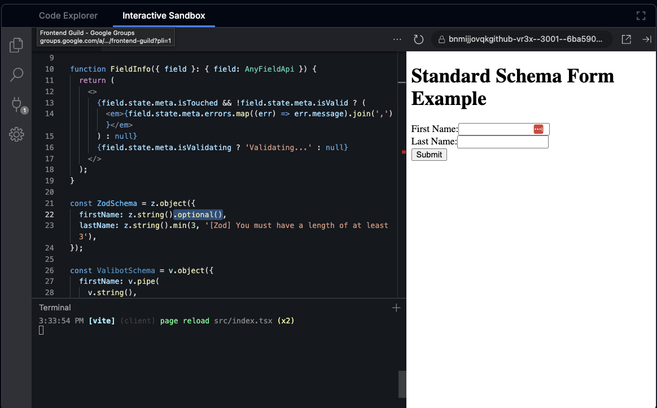
Task: Click the ValibotSchema constant name
Action: (x=126, y=271)
